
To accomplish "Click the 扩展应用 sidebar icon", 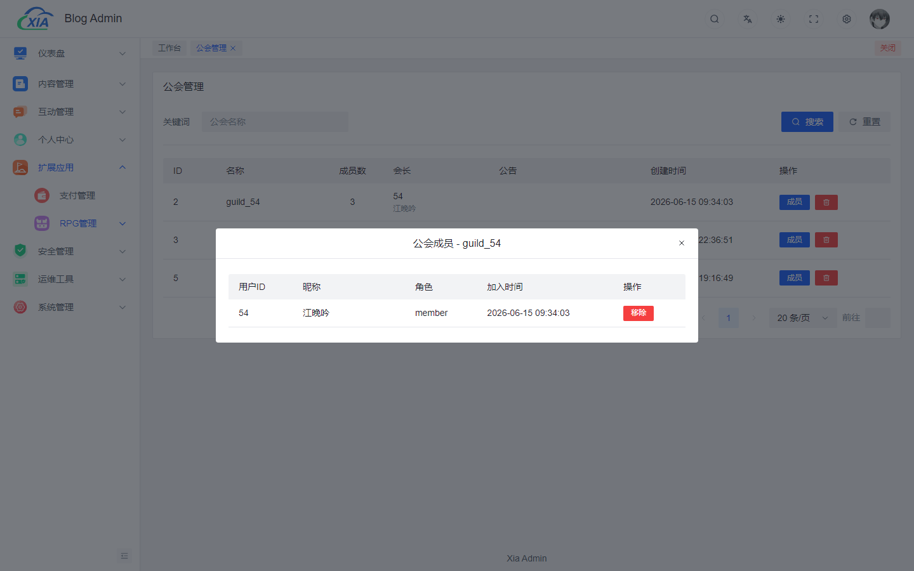I will (20, 167).
